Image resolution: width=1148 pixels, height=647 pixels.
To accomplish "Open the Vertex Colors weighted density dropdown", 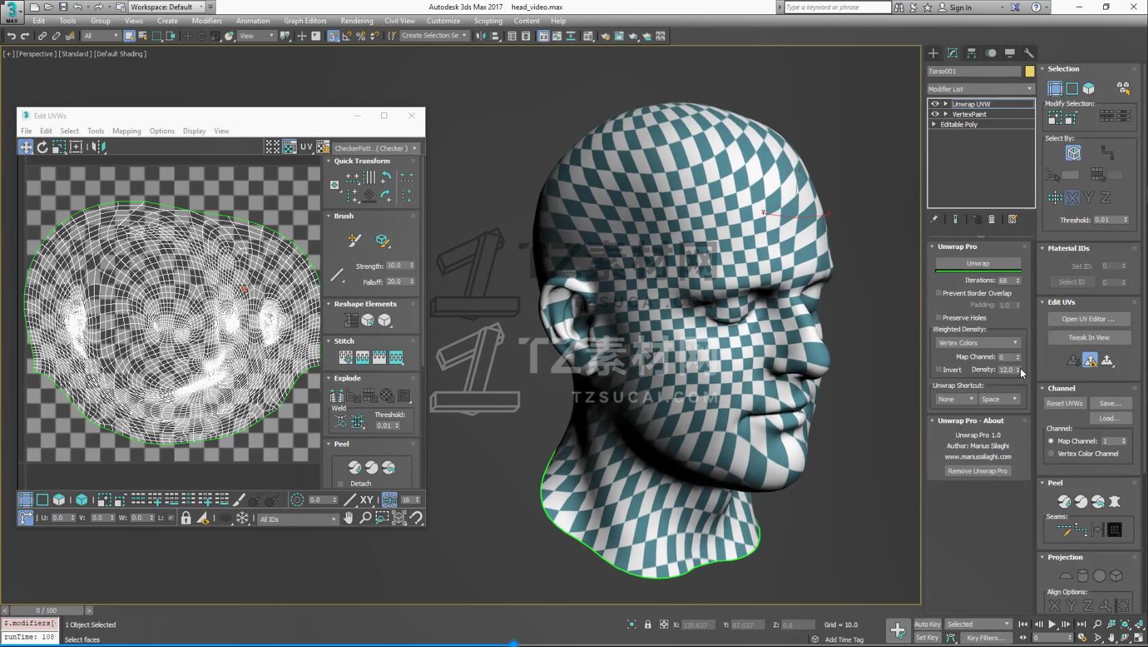I will 978,343.
